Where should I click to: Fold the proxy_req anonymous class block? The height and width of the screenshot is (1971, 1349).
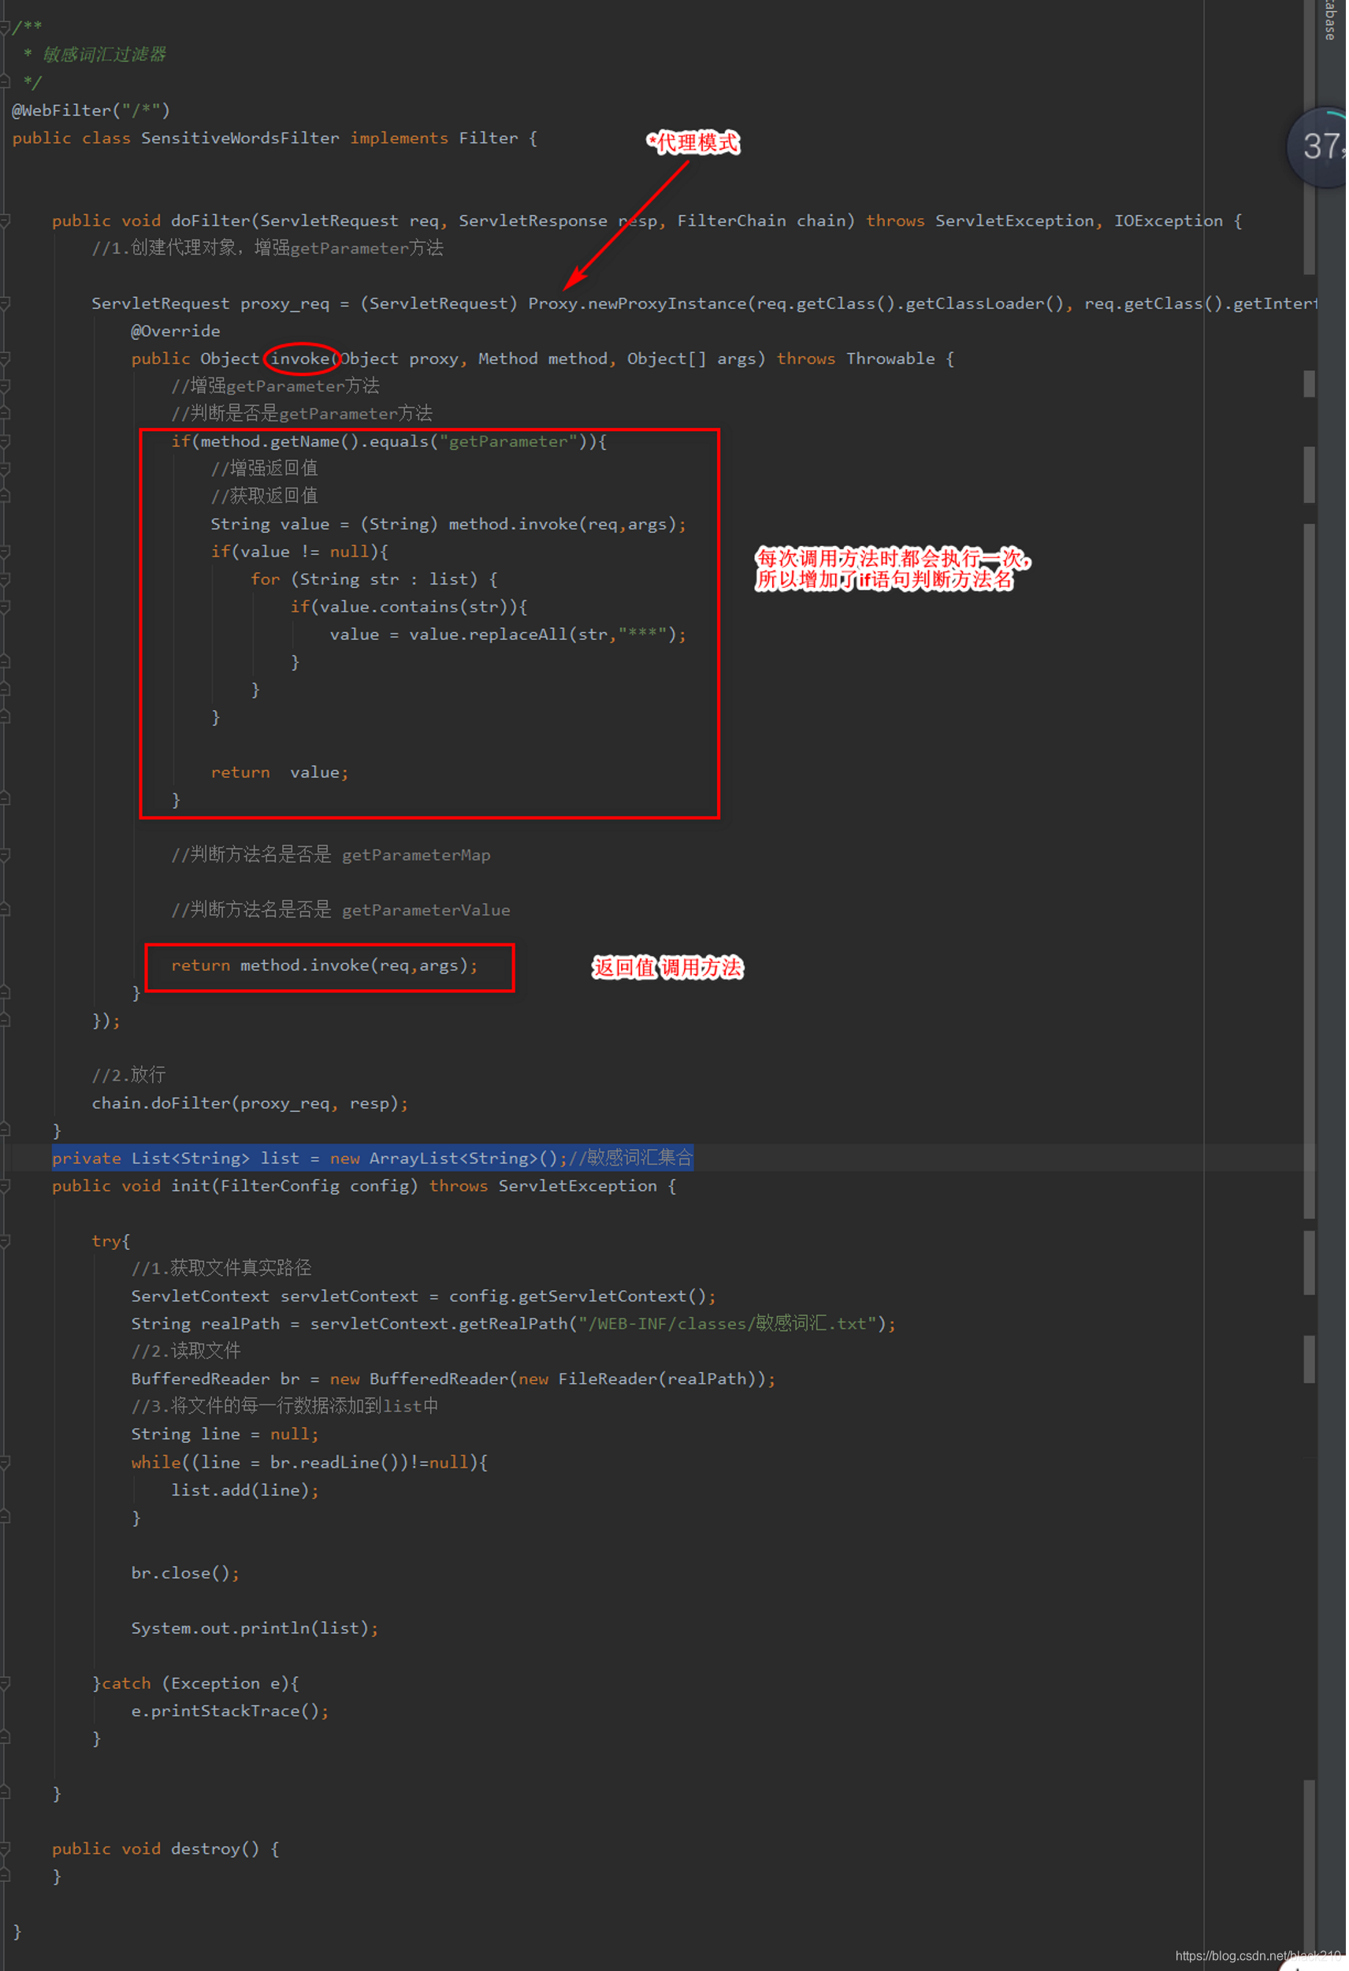4,303
